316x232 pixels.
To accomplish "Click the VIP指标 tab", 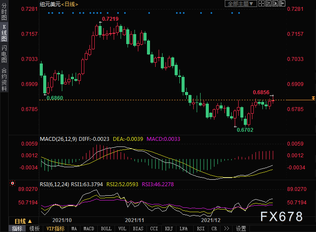I will [x=55, y=229].
